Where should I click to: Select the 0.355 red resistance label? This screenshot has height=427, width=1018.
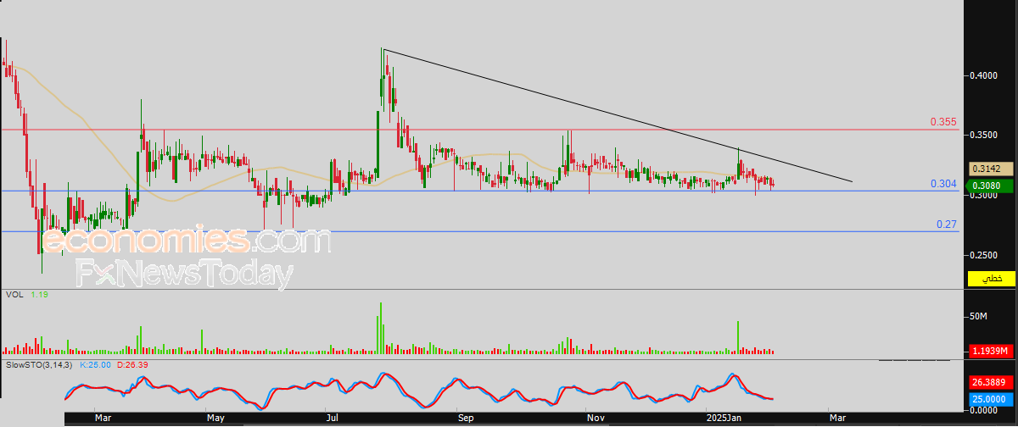(943, 122)
